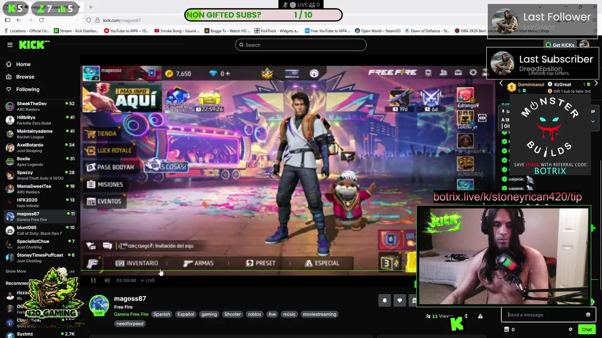Image resolution: width=602 pixels, height=338 pixels.
Task: Click the Browse icon in sidebar
Action: (x=8, y=77)
